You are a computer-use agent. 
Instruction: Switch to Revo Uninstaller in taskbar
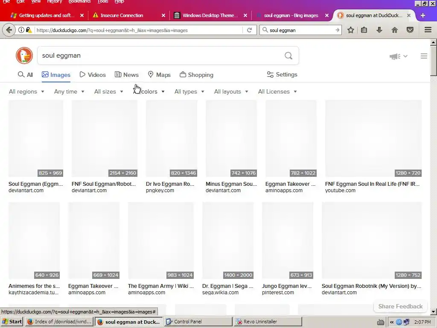[x=268, y=322]
